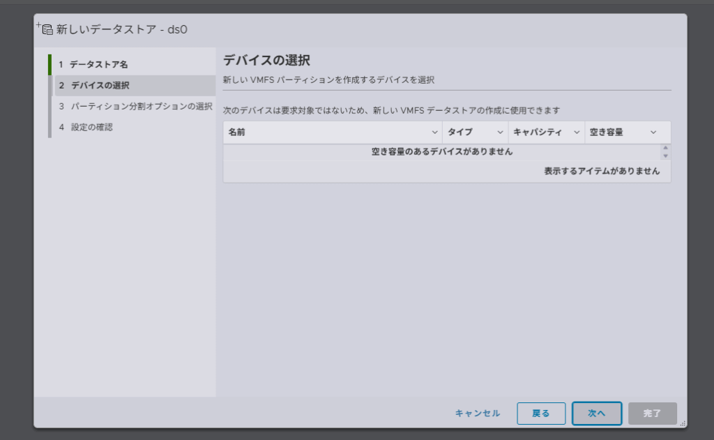Click the キャパシティ column header label
Viewport: 714px width, 440px height.
point(538,132)
